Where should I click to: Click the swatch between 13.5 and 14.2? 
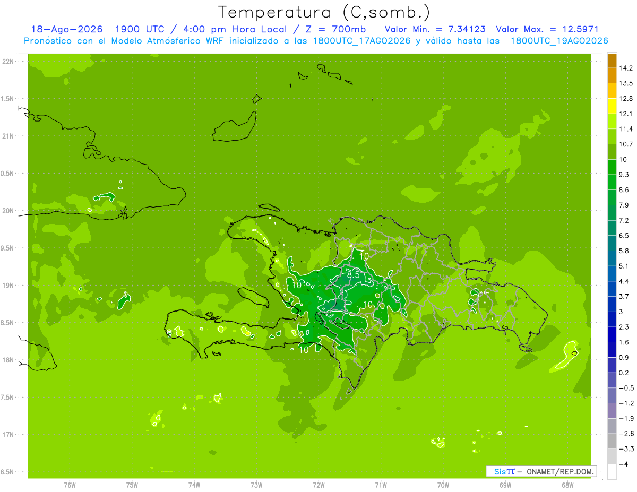click(612, 75)
